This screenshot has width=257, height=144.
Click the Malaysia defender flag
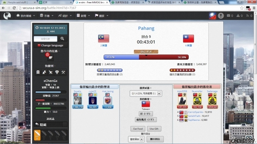click(104, 38)
